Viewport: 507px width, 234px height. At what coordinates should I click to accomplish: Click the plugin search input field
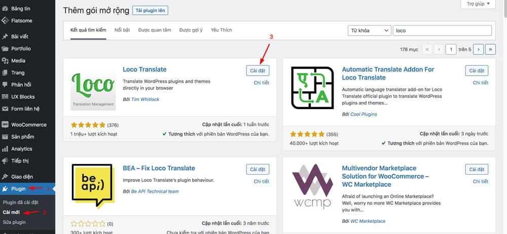coord(442,30)
